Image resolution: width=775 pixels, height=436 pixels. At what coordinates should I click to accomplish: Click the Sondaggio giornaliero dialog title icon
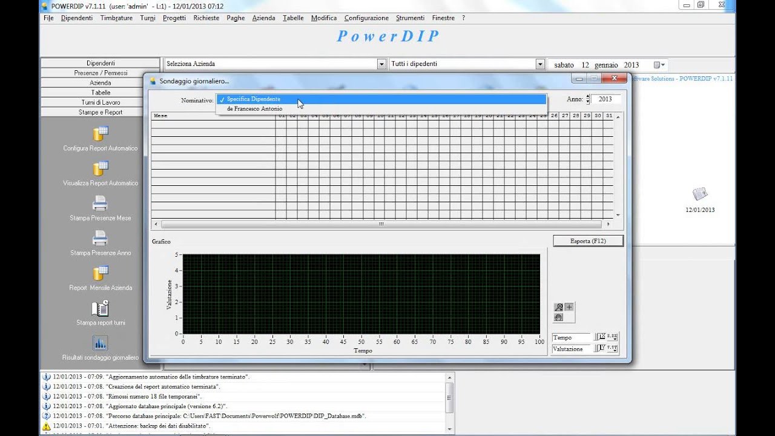click(153, 81)
